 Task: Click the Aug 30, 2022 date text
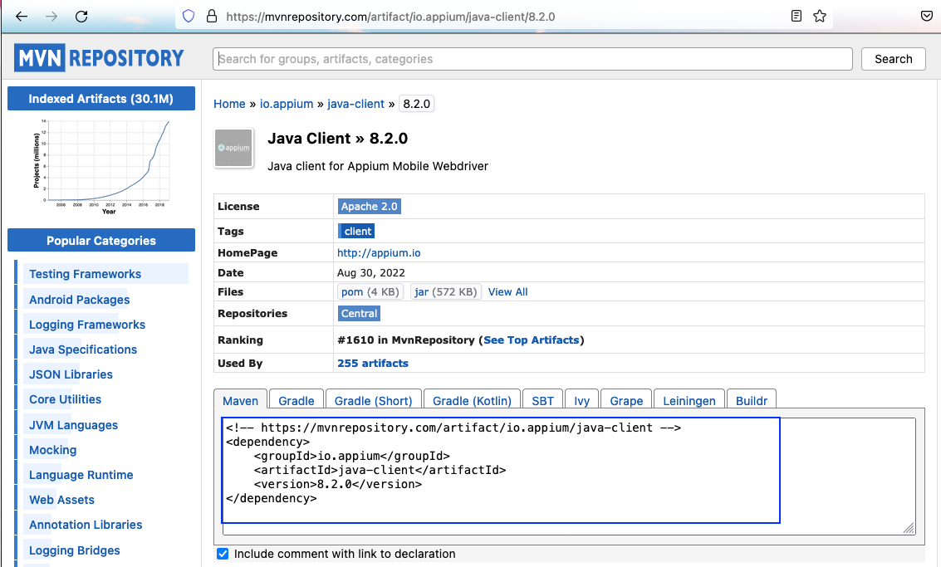pos(371,272)
